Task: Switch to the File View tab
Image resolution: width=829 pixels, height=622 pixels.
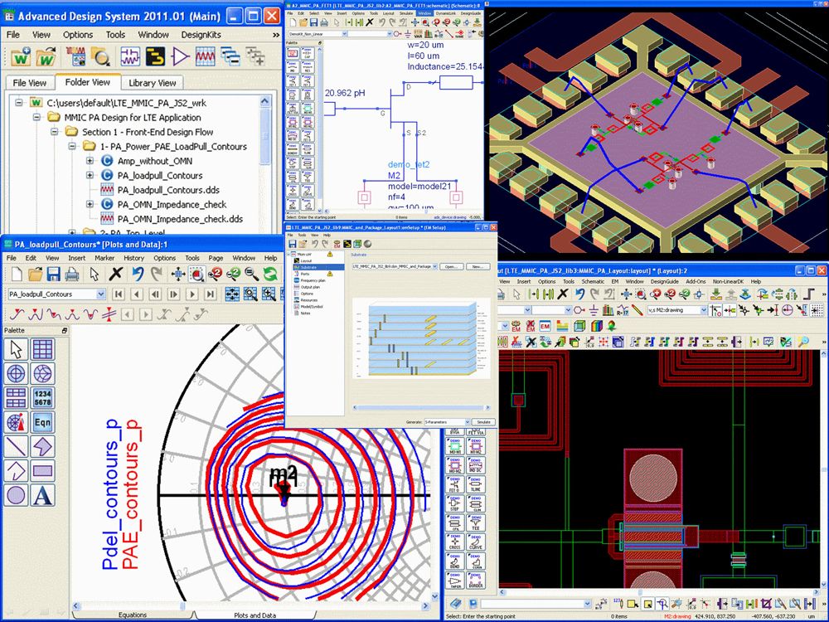Action: click(30, 83)
